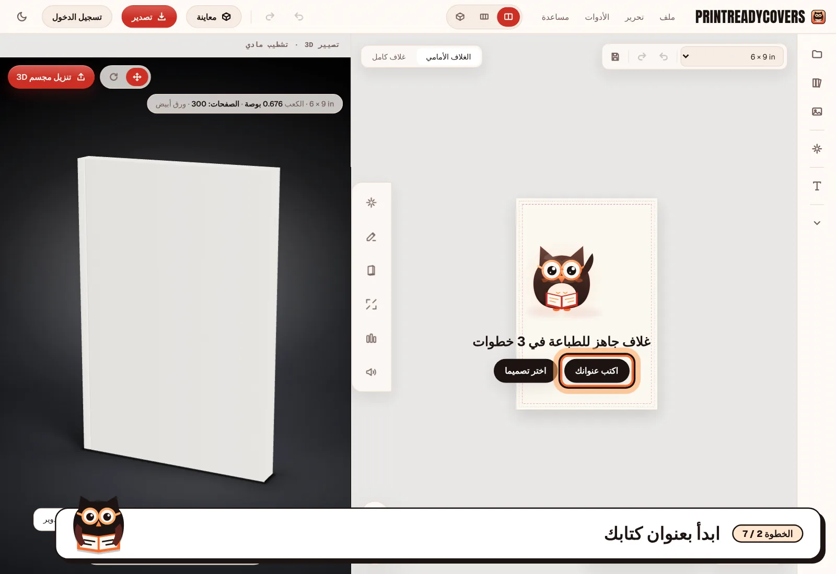Open the الأدوات menu

click(597, 17)
